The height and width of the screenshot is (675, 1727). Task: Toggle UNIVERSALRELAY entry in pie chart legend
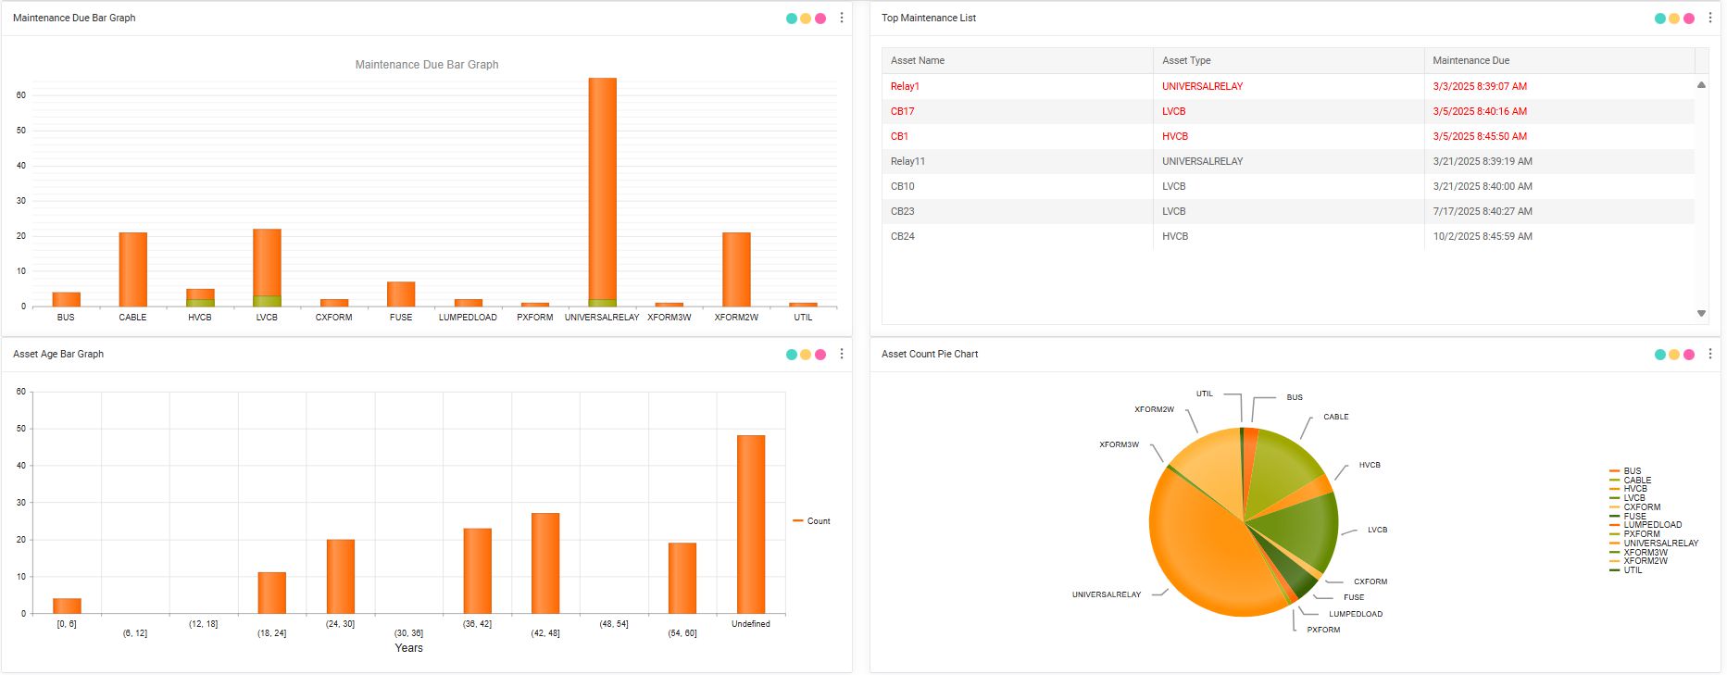click(1659, 544)
